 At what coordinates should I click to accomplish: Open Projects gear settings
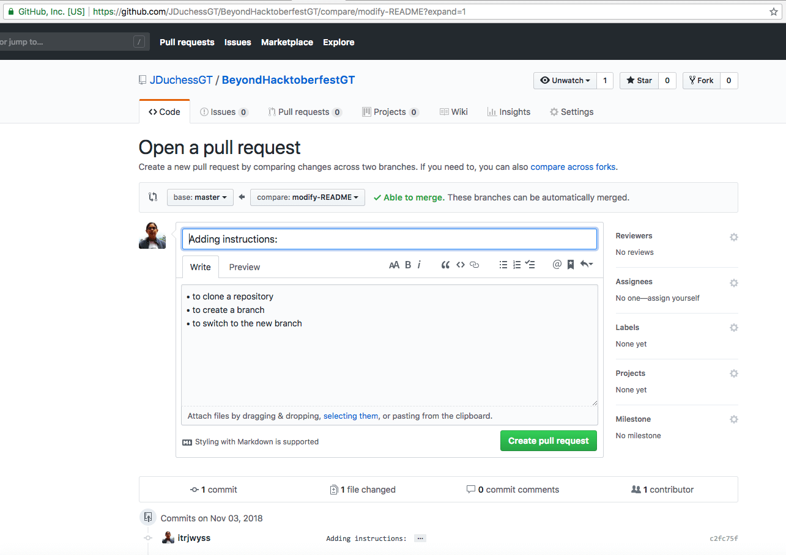[x=734, y=373]
